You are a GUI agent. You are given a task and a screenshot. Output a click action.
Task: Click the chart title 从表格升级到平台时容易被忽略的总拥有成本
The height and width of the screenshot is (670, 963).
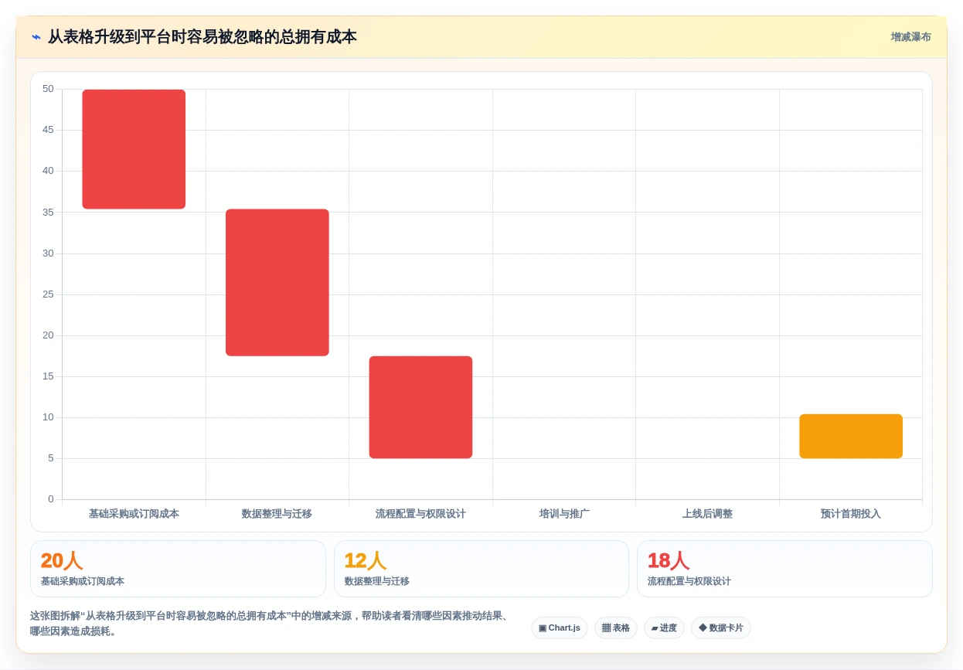pyautogui.click(x=202, y=37)
